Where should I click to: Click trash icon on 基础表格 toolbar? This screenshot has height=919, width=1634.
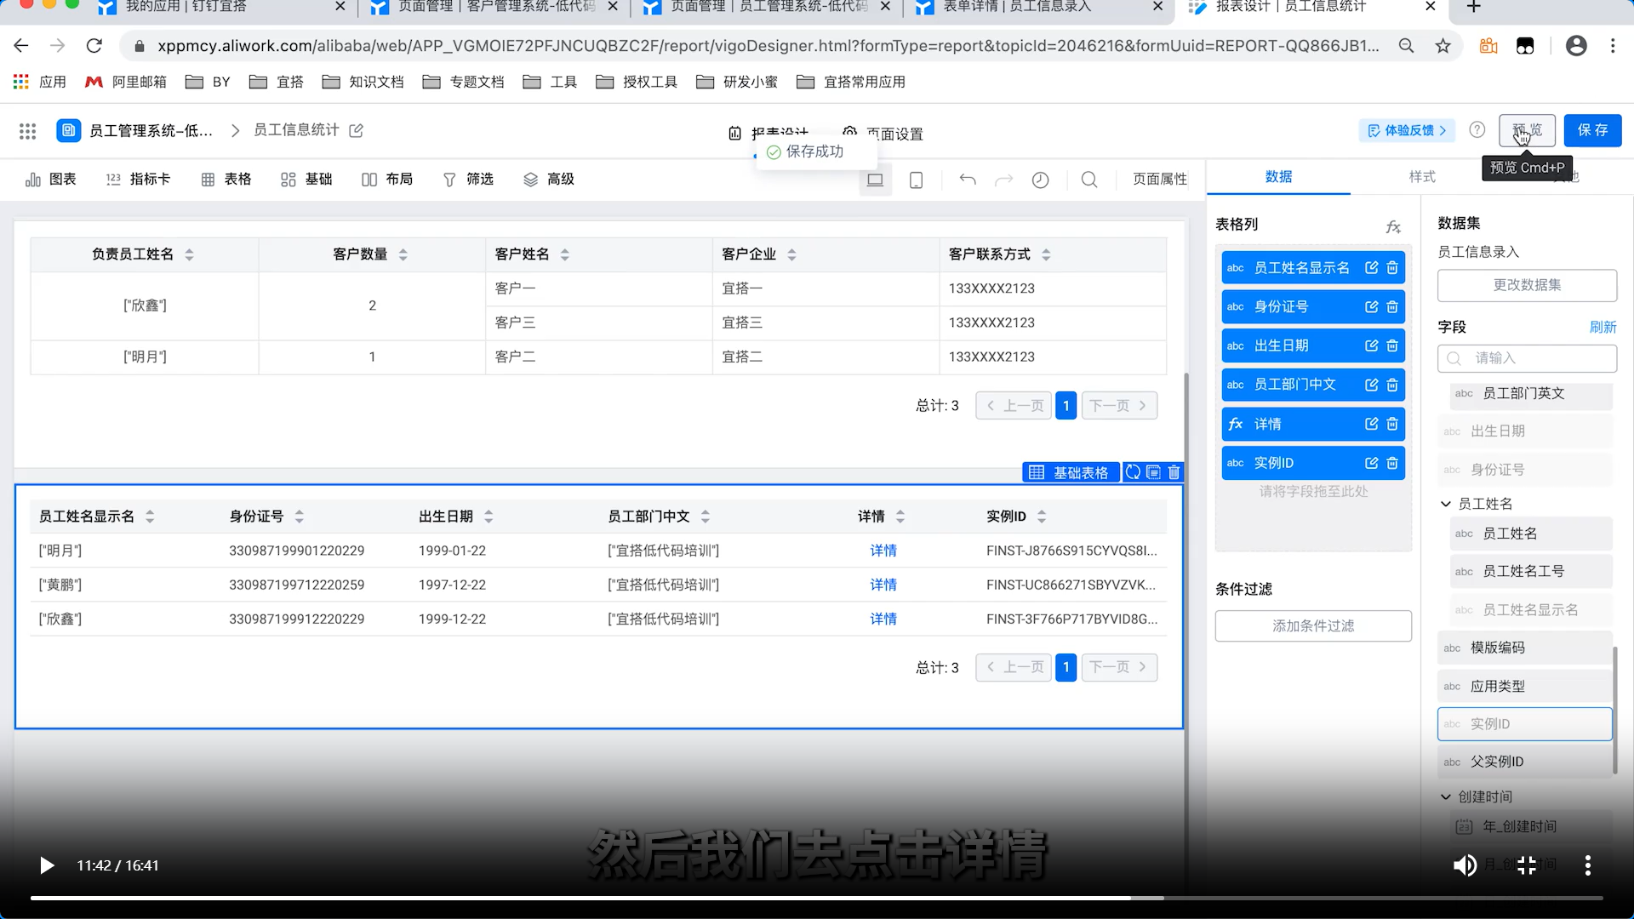pos(1174,472)
